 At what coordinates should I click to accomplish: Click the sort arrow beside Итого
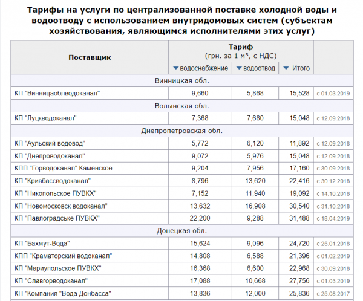(286, 68)
